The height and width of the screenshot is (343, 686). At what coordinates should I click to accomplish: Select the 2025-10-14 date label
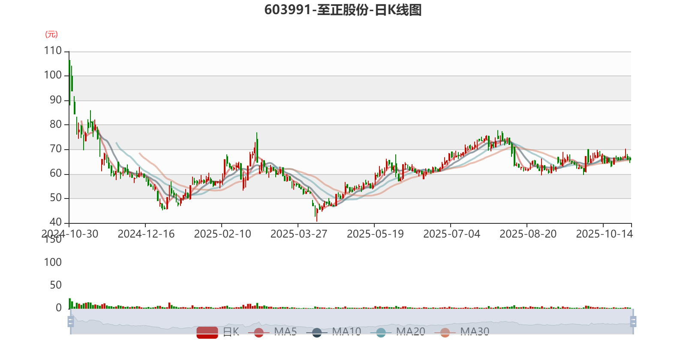tap(604, 234)
